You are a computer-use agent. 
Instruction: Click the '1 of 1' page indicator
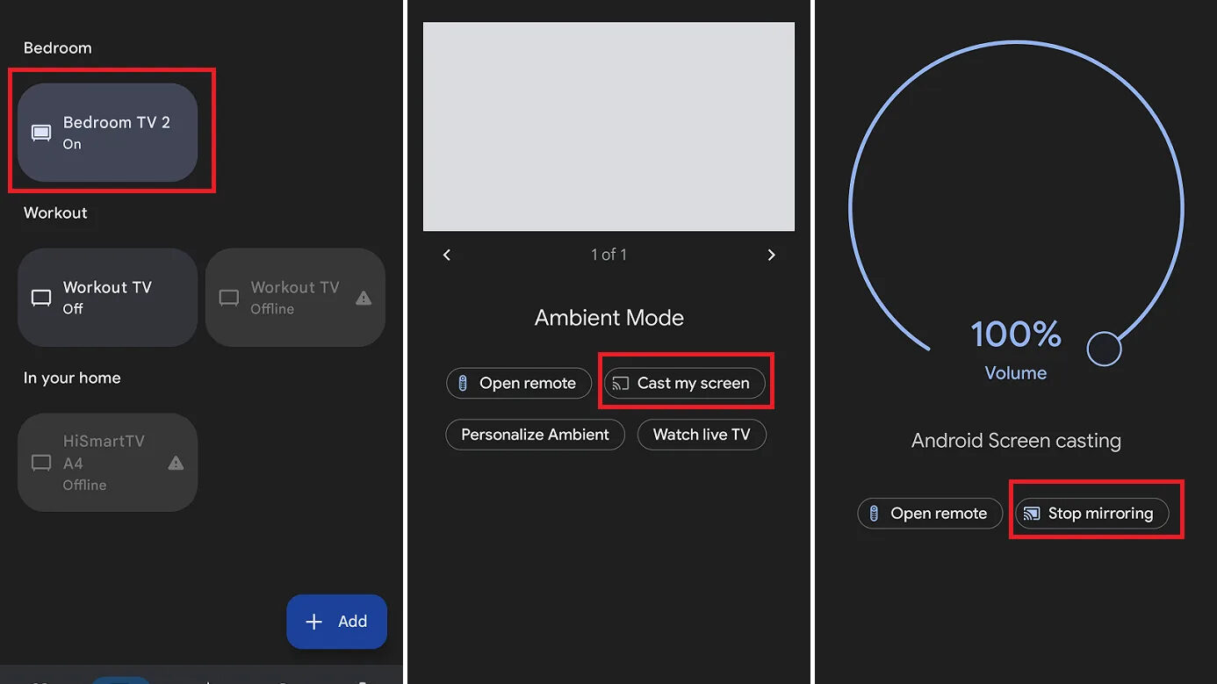coord(608,255)
